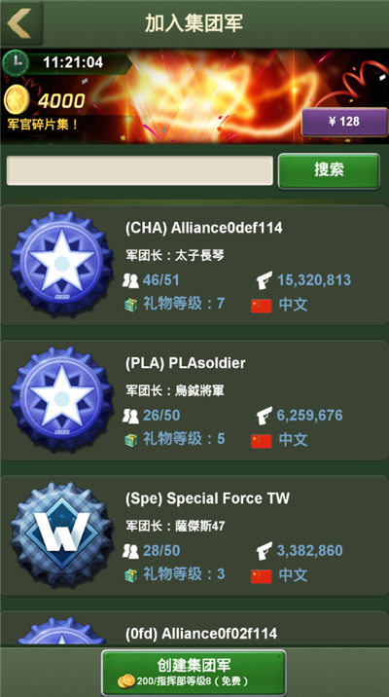This screenshot has height=697, width=389.
Task: Open the (PLA) PLAsoldier entry
Action: tap(194, 400)
